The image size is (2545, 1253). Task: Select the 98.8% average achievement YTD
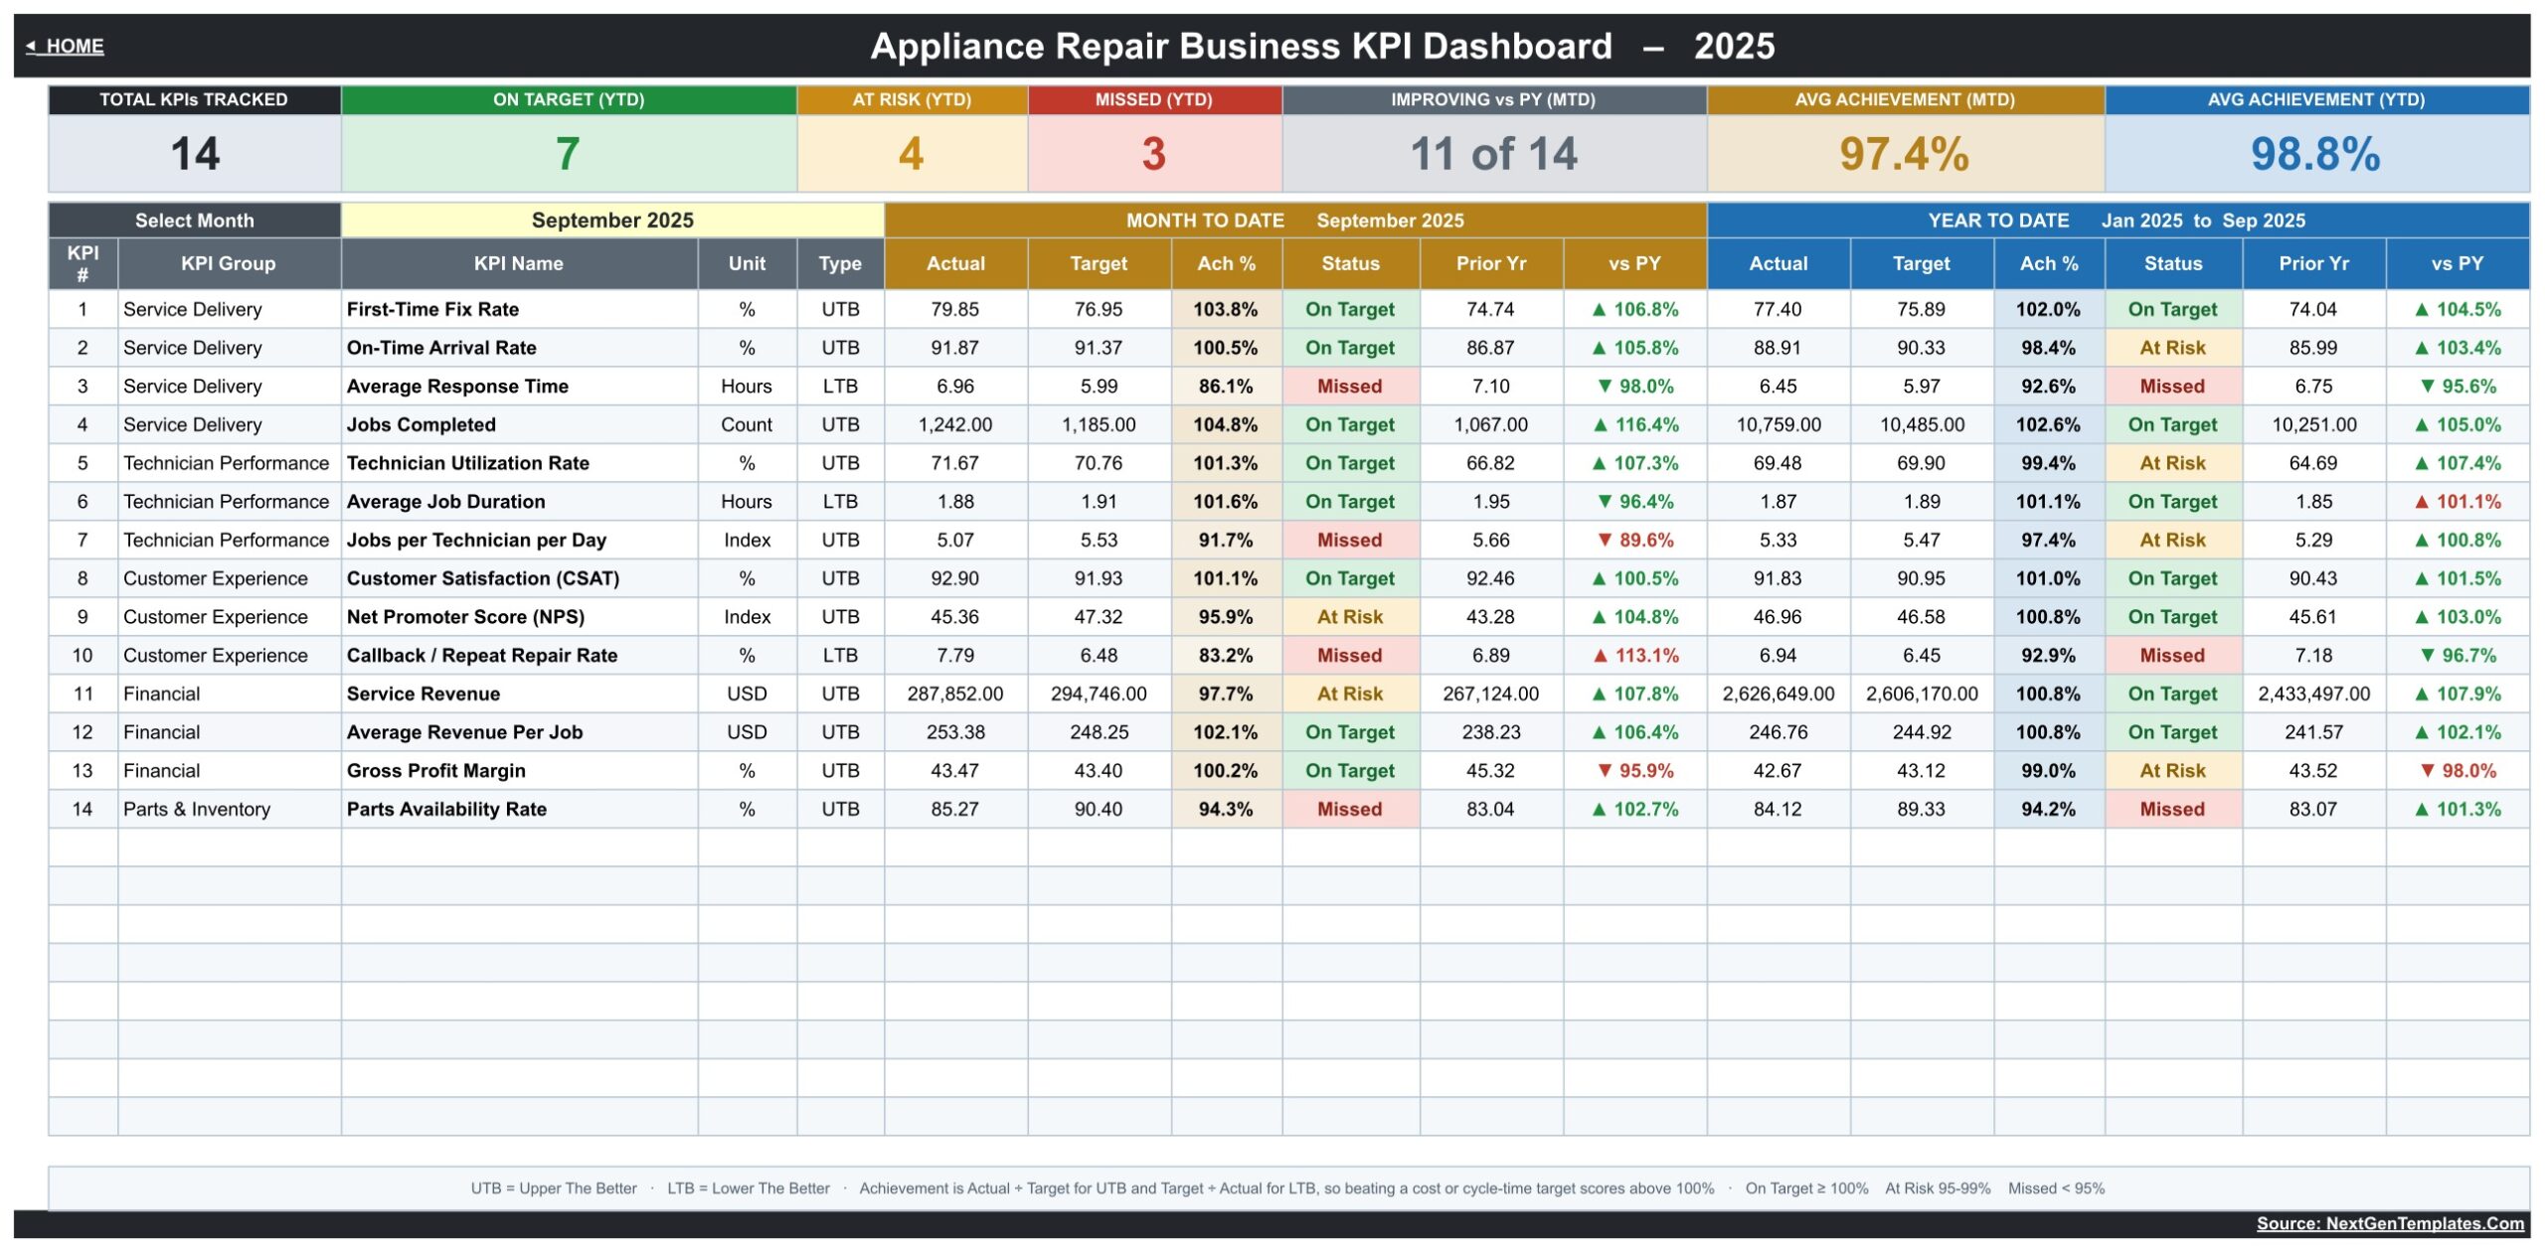2316,153
